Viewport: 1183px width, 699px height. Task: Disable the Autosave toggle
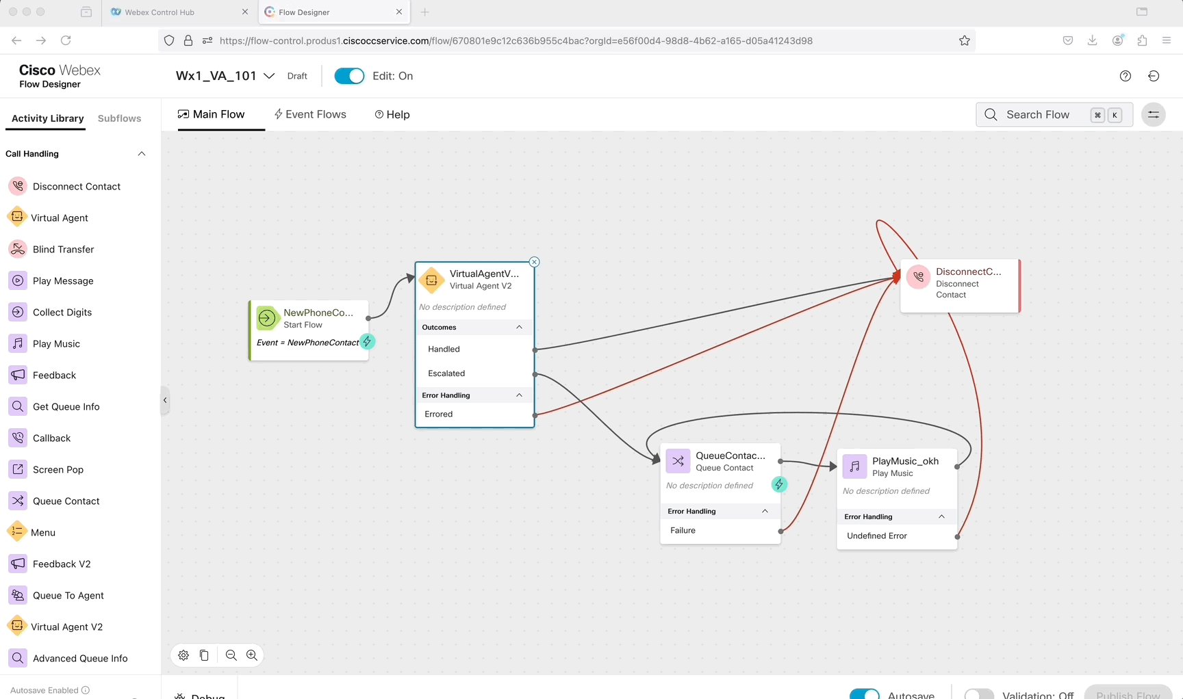click(864, 694)
